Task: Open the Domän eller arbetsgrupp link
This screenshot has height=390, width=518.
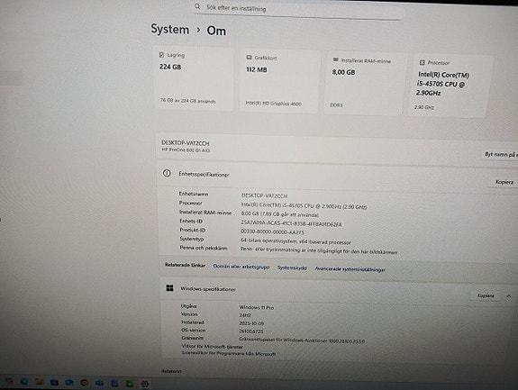Action: (x=241, y=267)
